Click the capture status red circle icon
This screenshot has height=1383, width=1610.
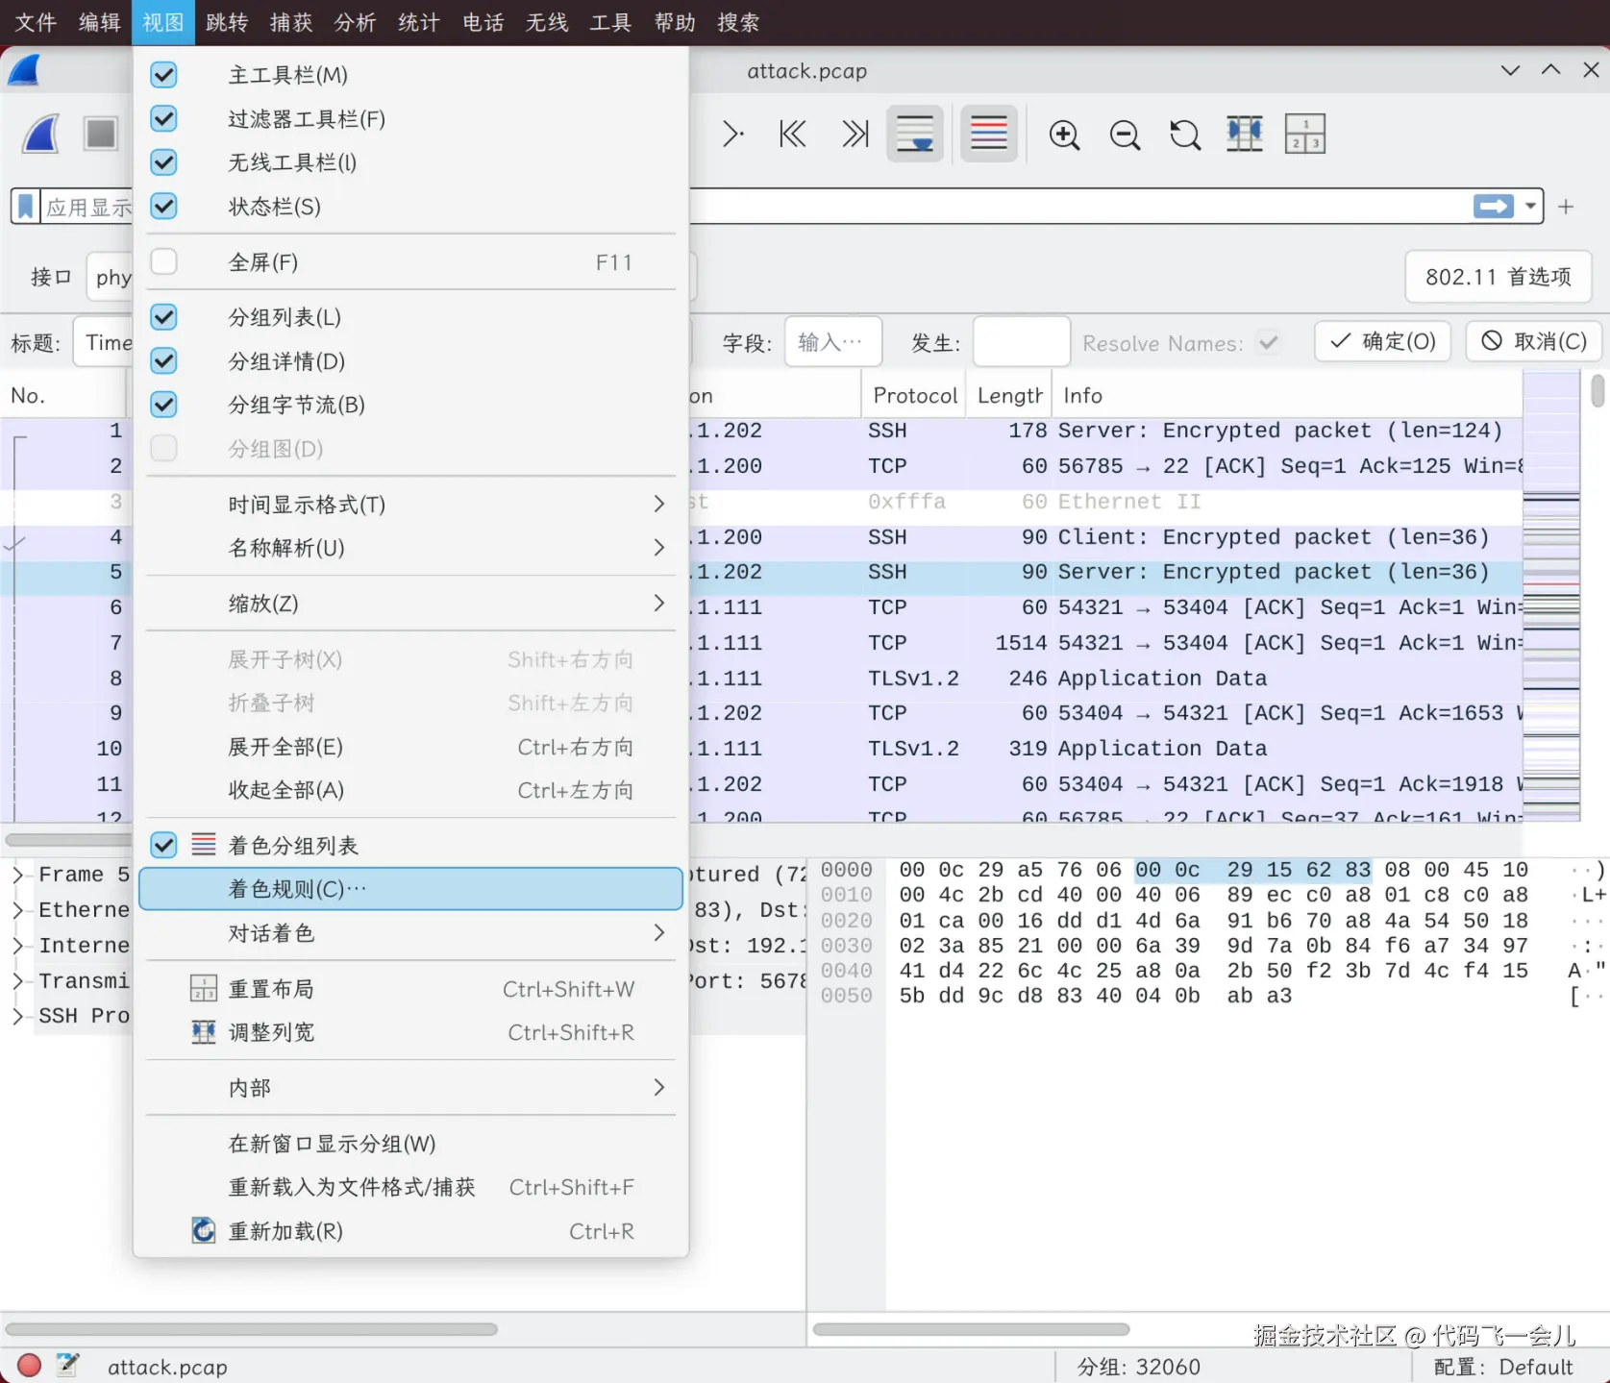click(x=29, y=1365)
